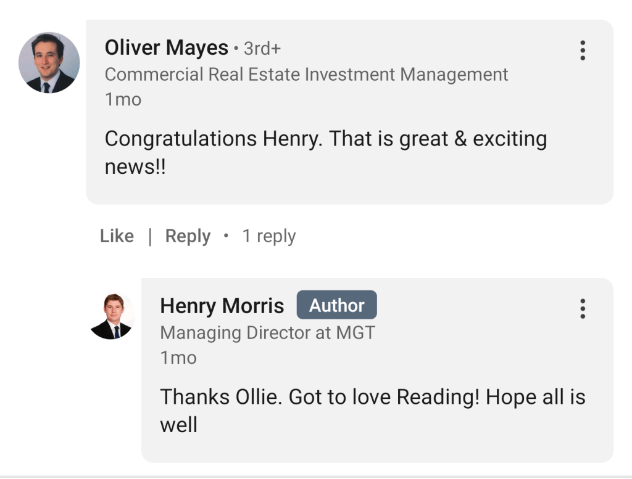
Task: Click the 1mo timestamp under Oliver's headline
Action: coord(123,99)
